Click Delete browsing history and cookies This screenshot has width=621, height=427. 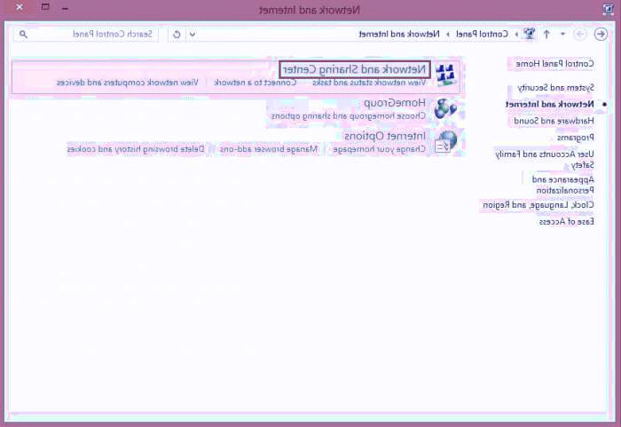(x=136, y=149)
